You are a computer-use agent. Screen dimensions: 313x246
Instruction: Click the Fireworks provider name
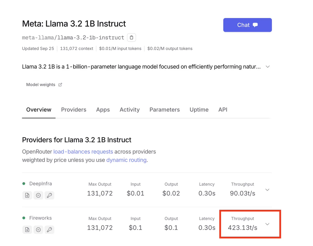tap(40, 218)
